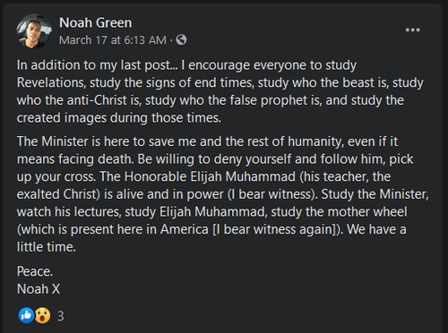
Task: Click the "Peace." closing line
Action: tap(35, 271)
